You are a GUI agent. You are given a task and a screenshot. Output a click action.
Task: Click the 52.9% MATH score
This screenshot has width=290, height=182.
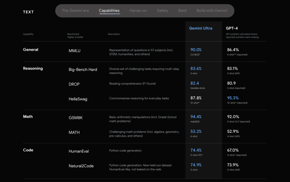tap(233, 131)
